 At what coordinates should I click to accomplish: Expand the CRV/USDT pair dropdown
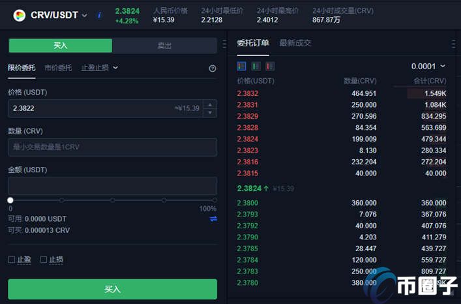click(84, 15)
